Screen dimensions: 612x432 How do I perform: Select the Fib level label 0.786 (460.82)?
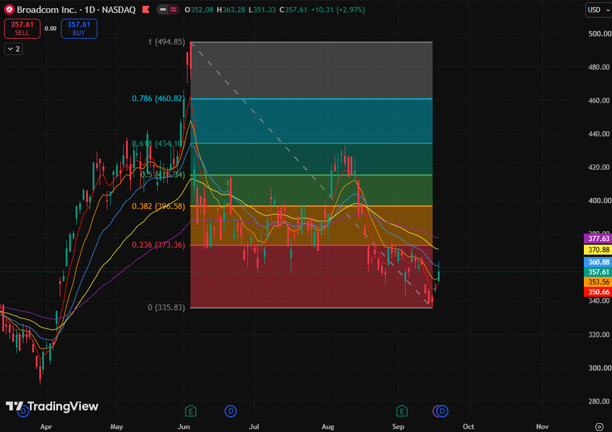click(158, 99)
